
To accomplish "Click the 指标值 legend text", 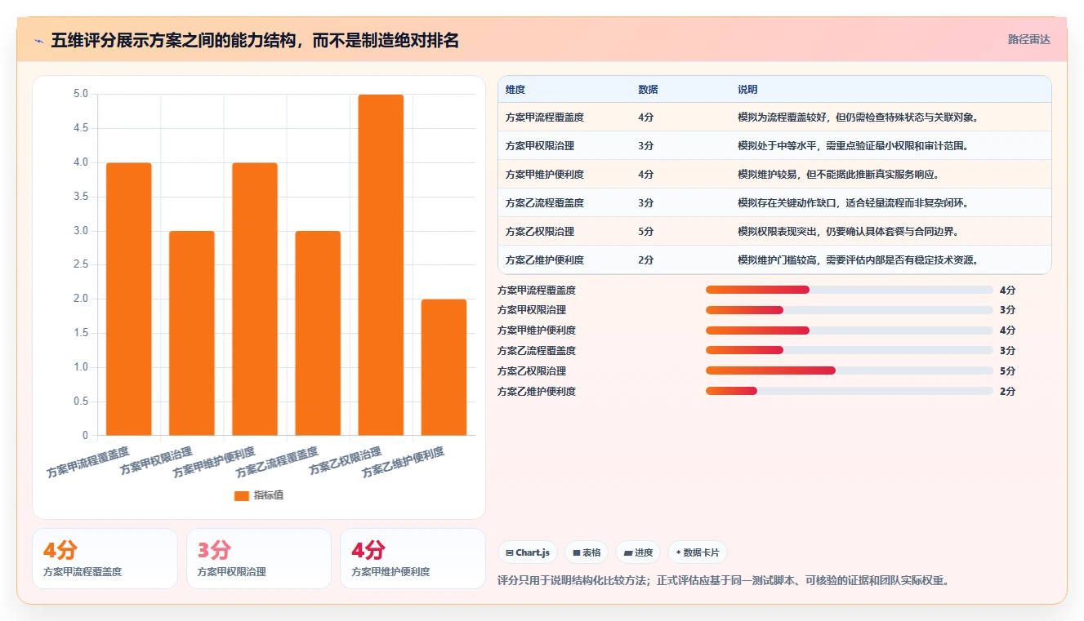I will tap(268, 495).
